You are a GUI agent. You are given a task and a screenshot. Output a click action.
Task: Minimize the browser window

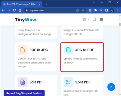tap(102, 2)
